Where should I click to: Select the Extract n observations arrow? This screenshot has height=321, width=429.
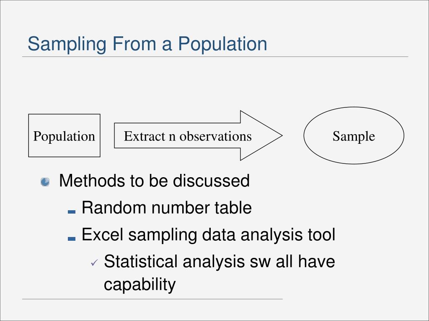[198, 135]
